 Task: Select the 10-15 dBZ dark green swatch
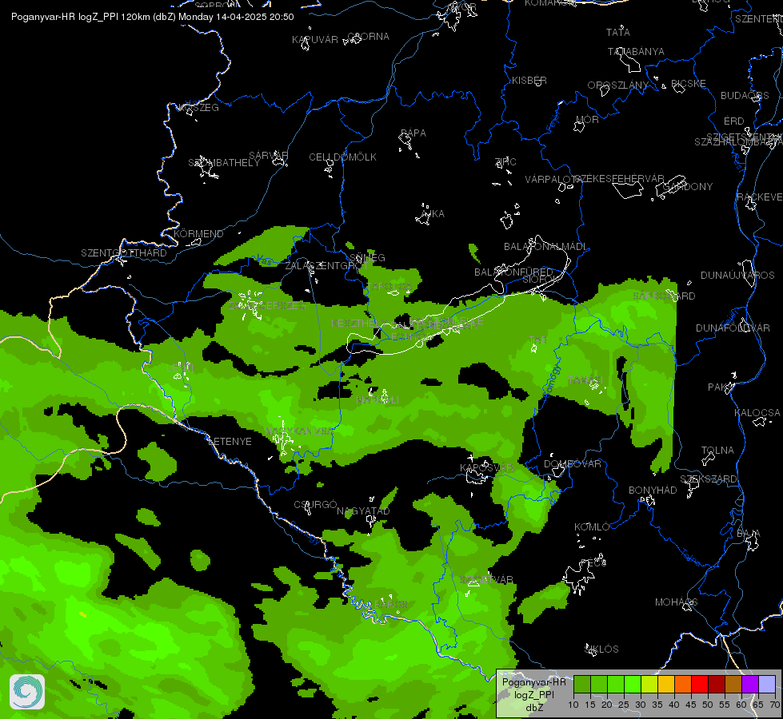[x=581, y=685]
